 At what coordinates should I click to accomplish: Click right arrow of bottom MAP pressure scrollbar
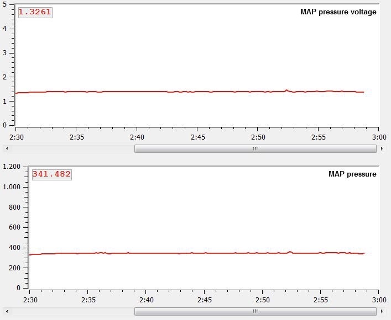[382, 311]
